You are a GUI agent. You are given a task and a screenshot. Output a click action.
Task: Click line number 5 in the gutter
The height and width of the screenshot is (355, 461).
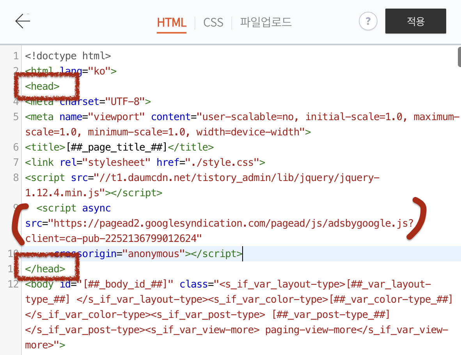(16, 117)
